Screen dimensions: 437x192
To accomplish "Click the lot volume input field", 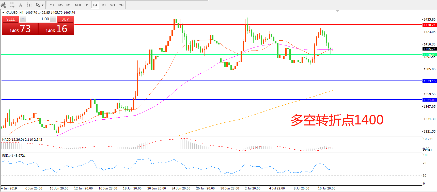I will [x=38, y=19].
